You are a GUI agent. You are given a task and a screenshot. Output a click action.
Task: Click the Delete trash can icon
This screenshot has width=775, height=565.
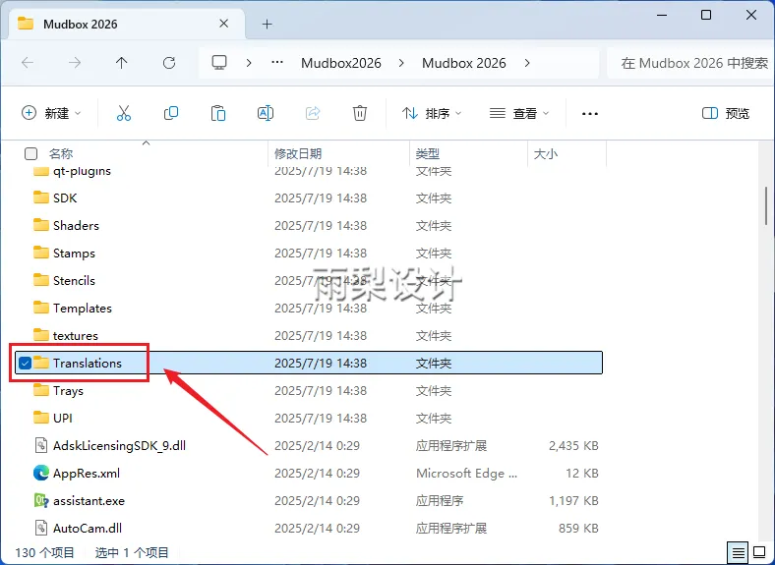pyautogui.click(x=360, y=113)
